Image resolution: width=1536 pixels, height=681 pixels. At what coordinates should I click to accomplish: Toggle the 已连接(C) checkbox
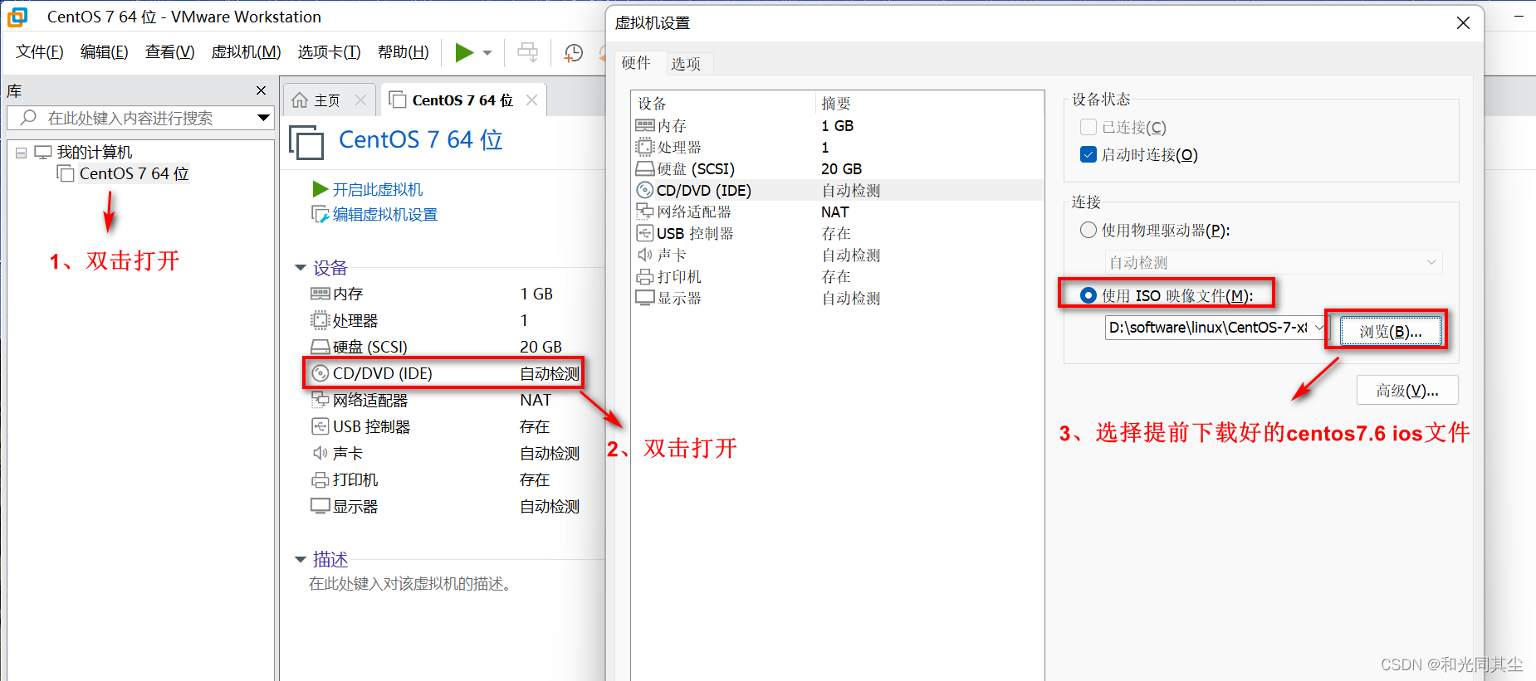pos(1088,127)
